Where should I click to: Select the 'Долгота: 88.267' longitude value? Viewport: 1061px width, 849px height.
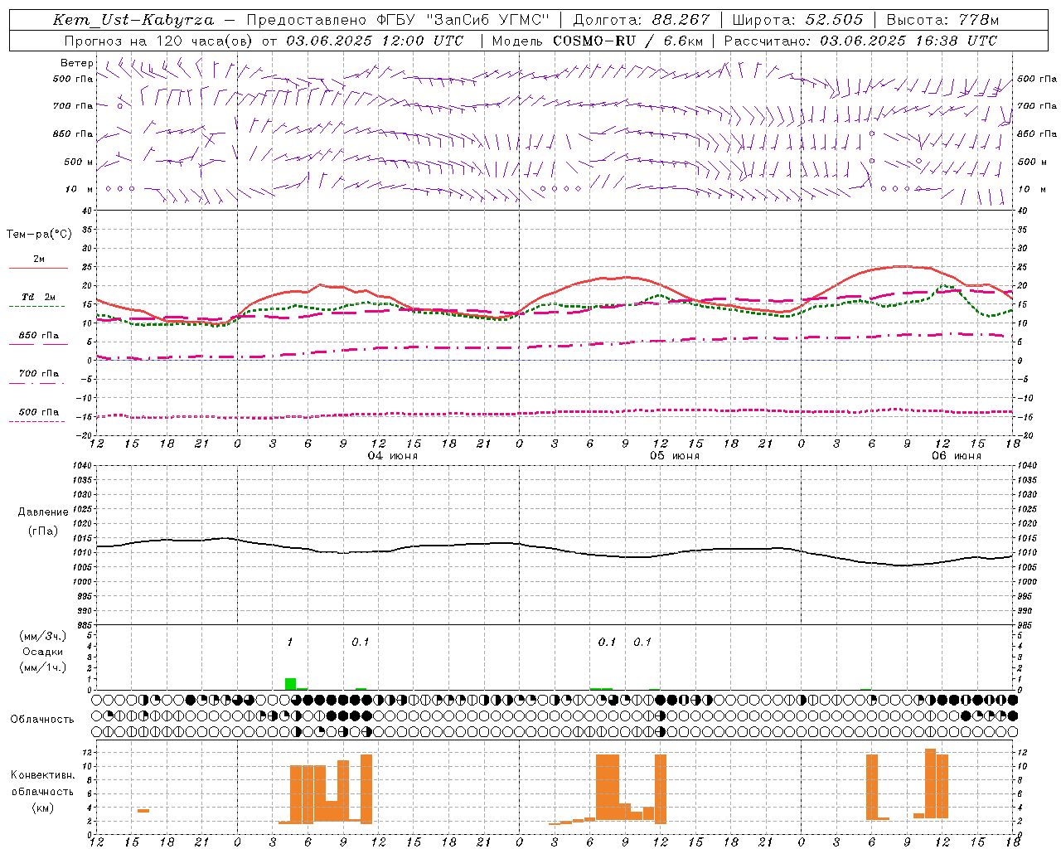pyautogui.click(x=642, y=20)
